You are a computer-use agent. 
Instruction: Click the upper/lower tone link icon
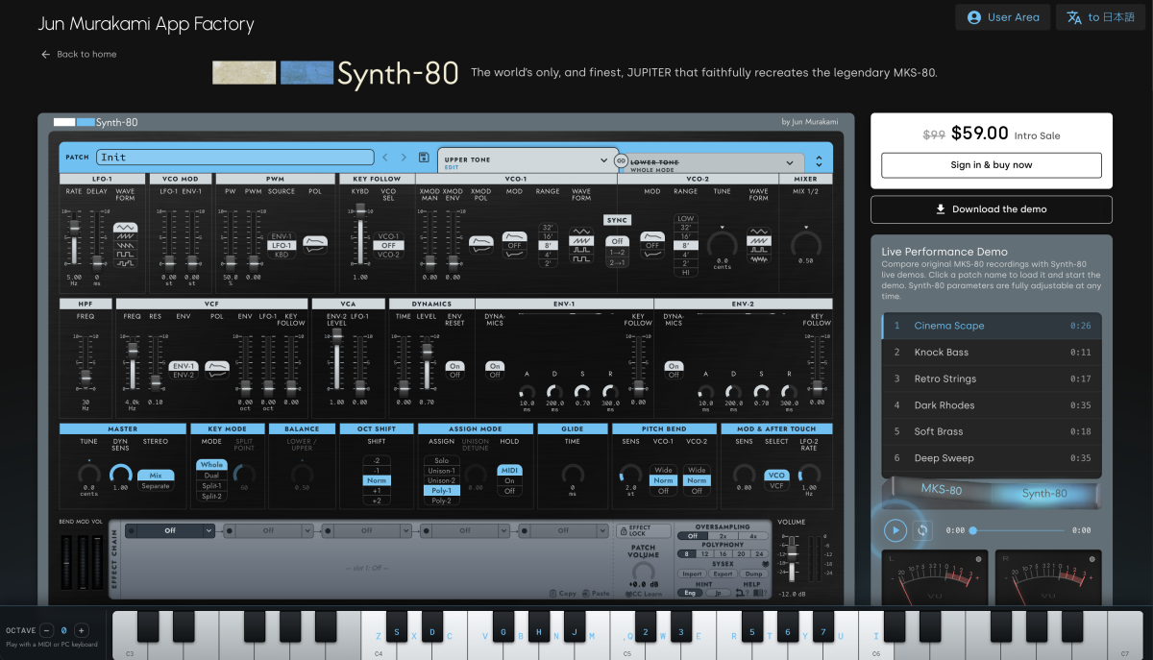point(621,160)
